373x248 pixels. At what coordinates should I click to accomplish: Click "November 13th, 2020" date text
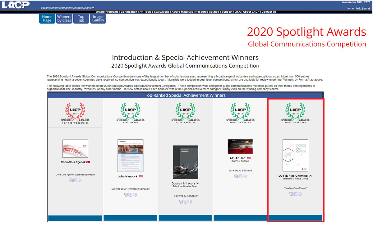point(356,2)
